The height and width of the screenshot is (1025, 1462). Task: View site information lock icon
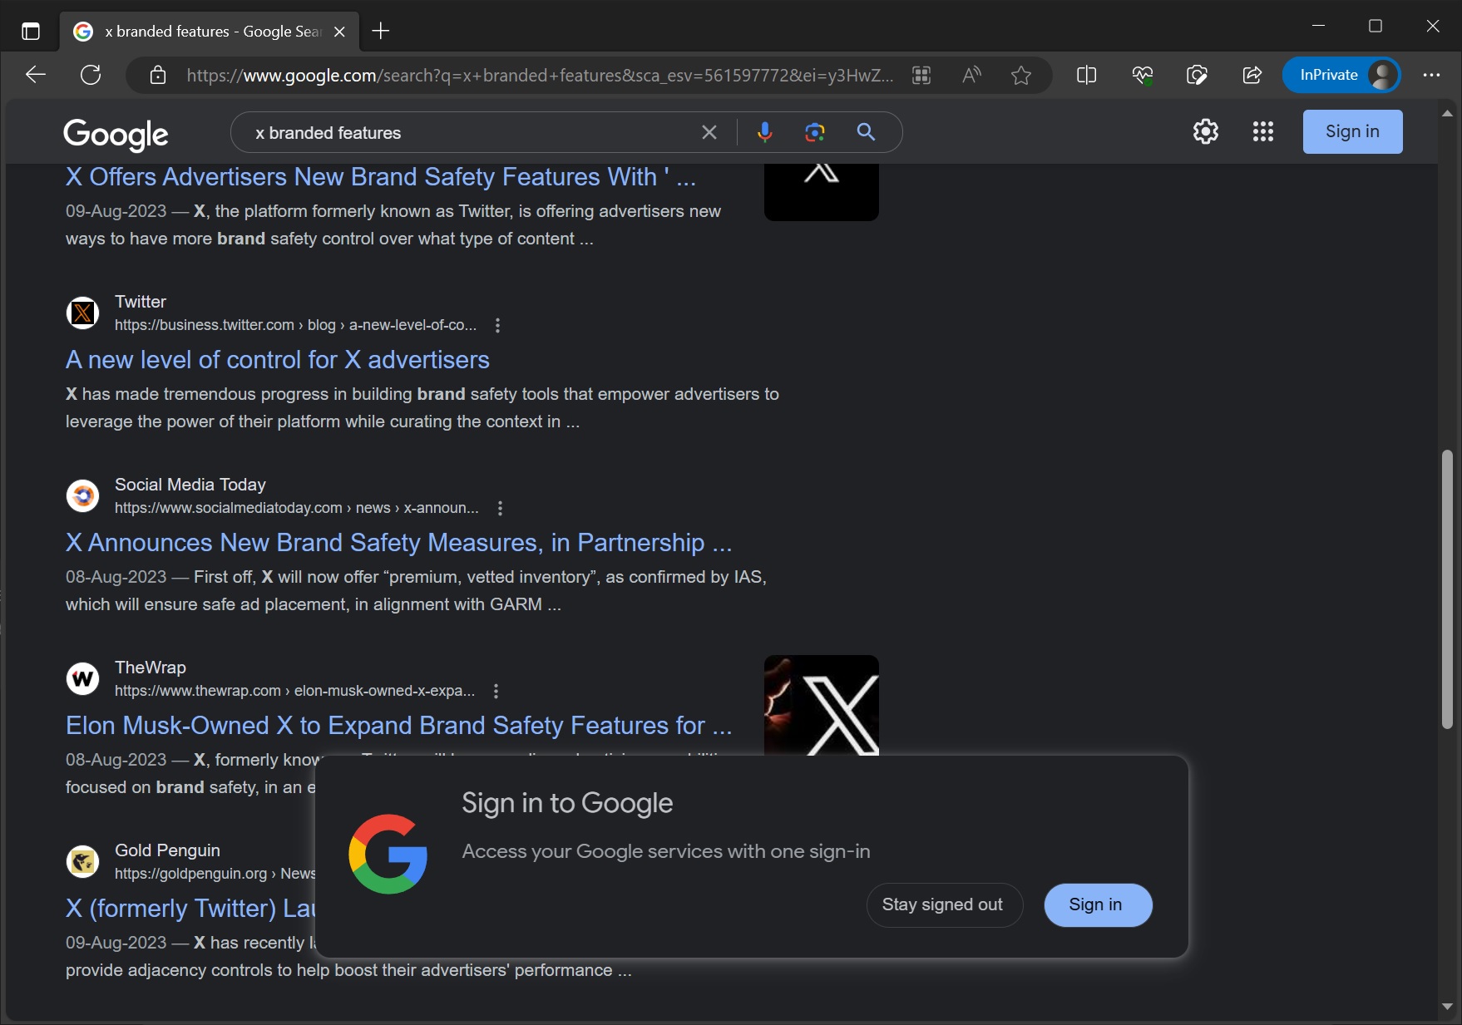pos(157,76)
